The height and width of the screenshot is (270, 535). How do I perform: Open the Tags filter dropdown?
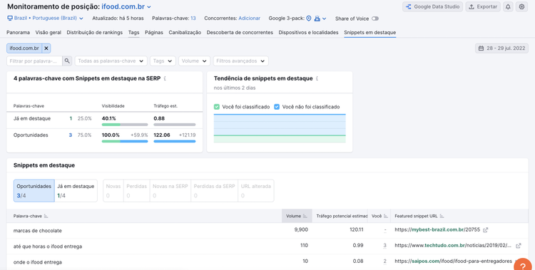coord(163,61)
